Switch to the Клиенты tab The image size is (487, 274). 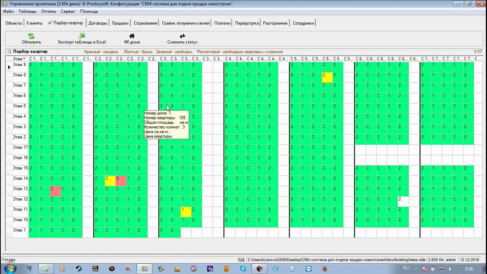tap(35, 23)
